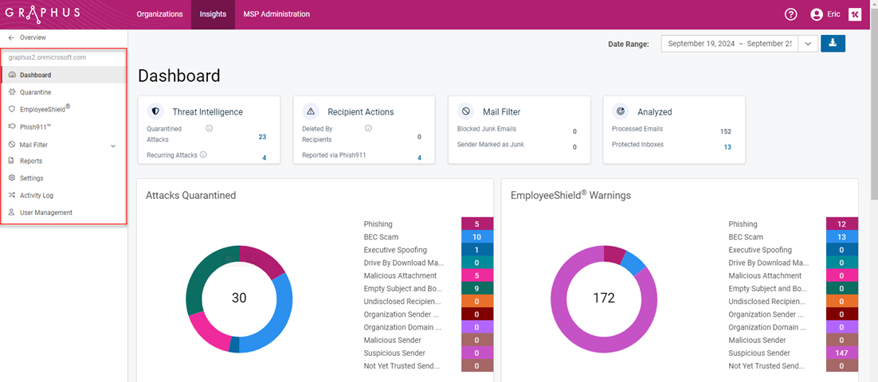Click the Threat Intelligence shield card icon
878x382 pixels.
tap(155, 111)
